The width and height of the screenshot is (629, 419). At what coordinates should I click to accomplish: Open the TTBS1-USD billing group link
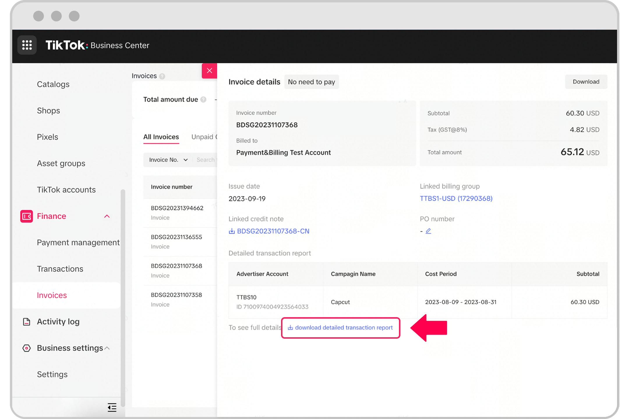point(456,198)
